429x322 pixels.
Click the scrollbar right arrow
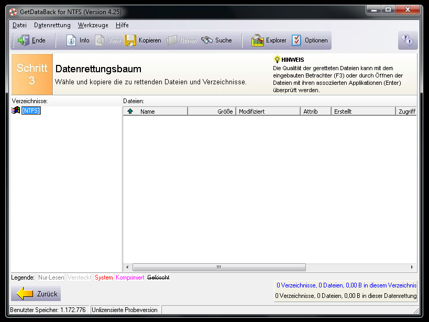click(412, 267)
